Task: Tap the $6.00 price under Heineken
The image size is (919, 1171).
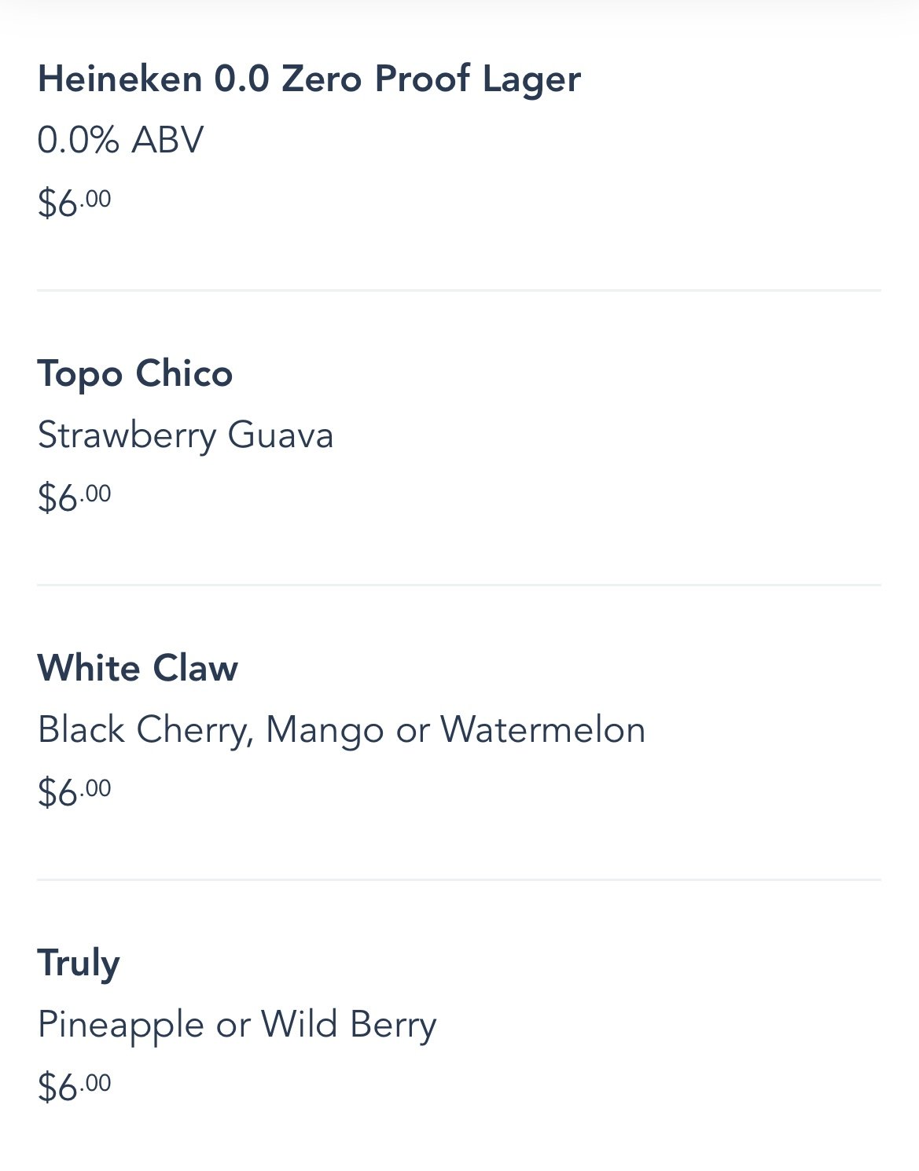Action: [x=74, y=203]
